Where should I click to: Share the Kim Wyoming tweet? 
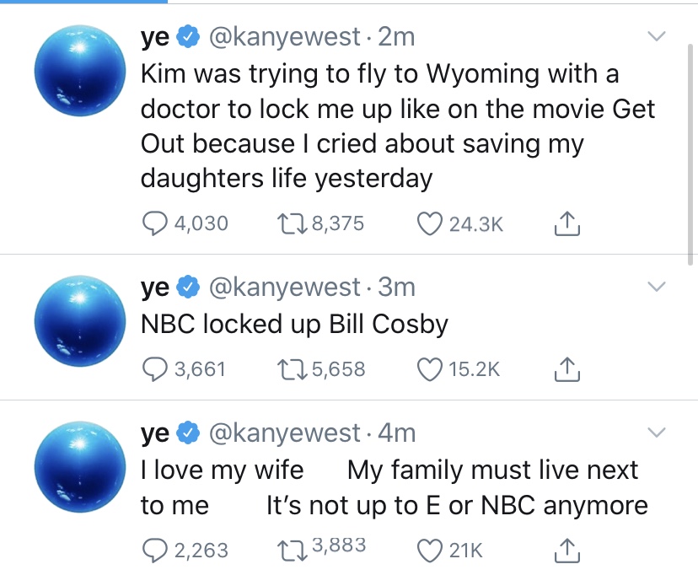coord(567,223)
